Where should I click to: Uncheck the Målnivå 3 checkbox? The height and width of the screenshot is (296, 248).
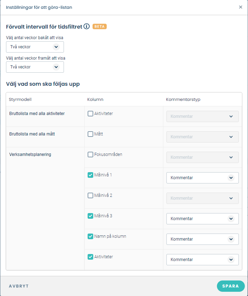90,216
